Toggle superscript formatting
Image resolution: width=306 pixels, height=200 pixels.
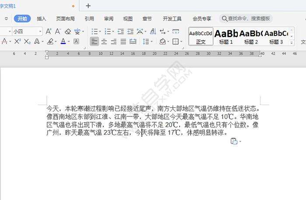pyautogui.click(x=17, y=41)
